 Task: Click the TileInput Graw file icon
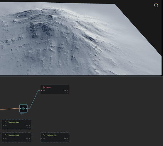pos(6,122)
